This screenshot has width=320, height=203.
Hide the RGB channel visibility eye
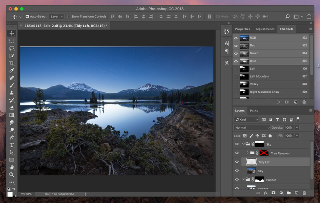pyautogui.click(x=236, y=38)
